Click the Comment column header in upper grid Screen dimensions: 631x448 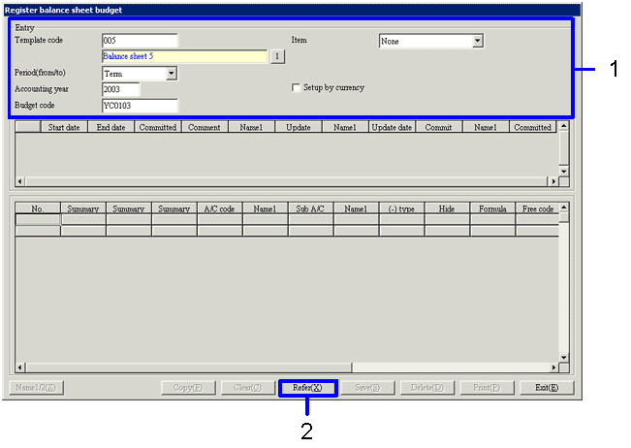tap(204, 127)
